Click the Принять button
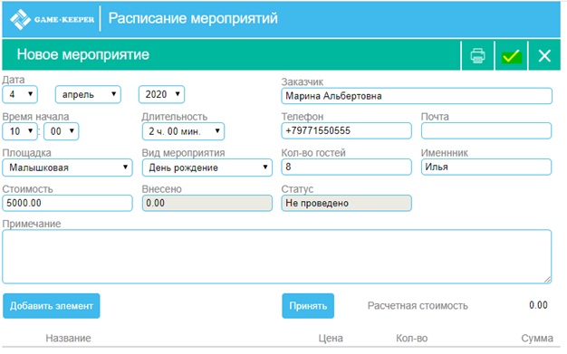 (x=308, y=306)
